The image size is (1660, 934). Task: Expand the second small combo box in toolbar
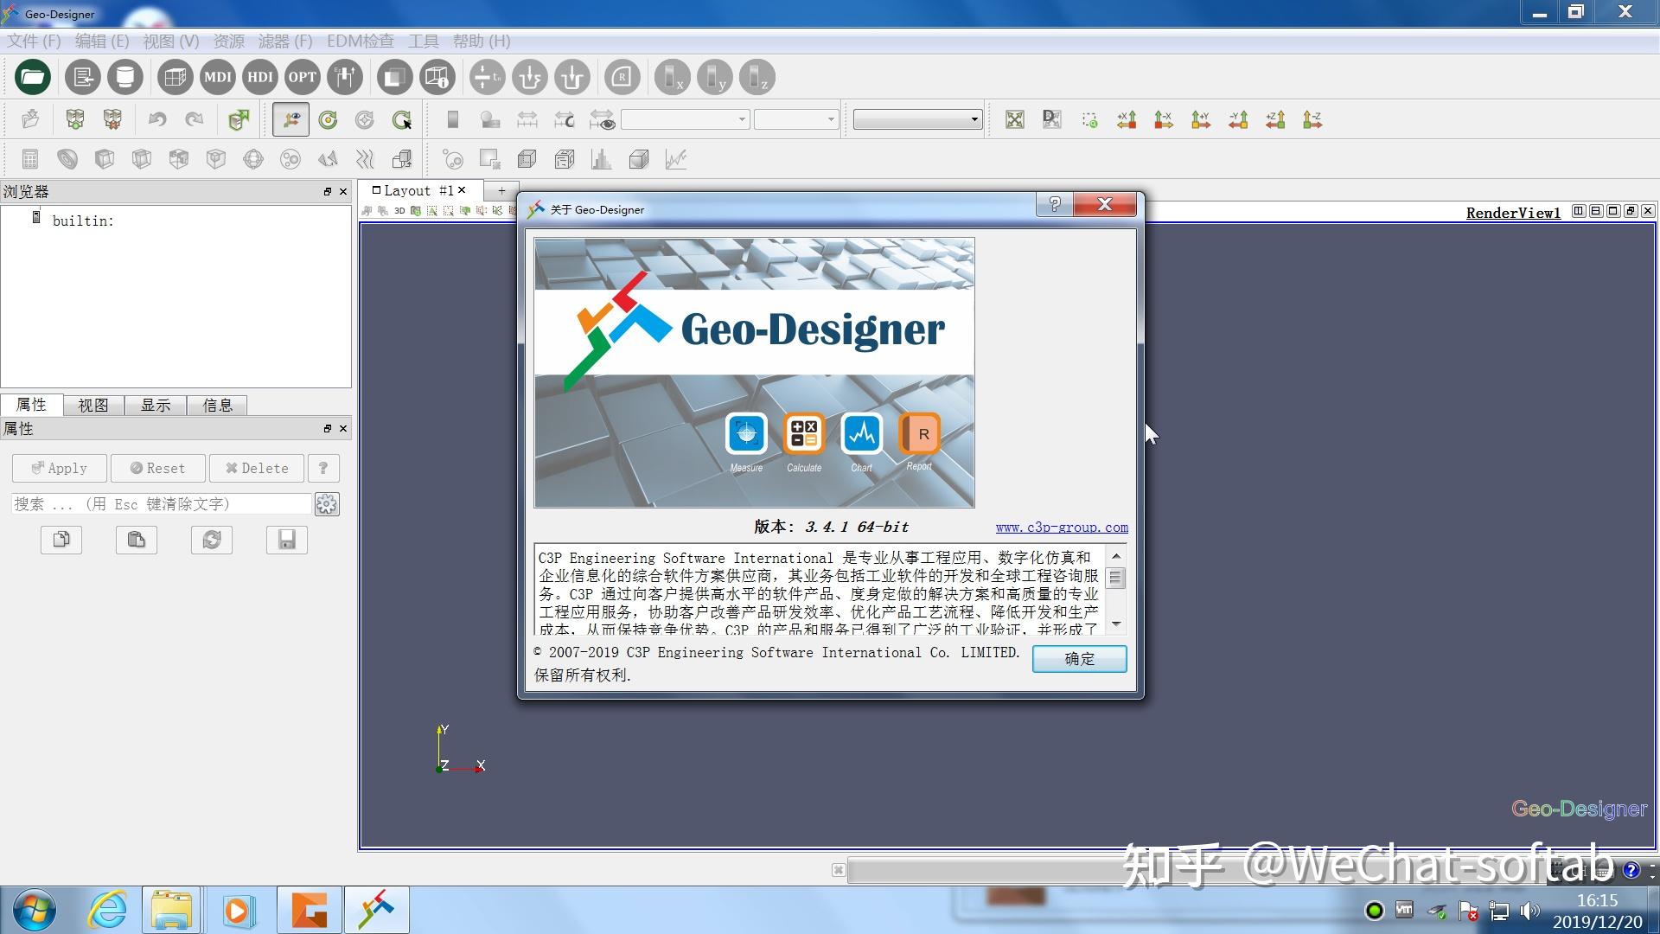(796, 119)
